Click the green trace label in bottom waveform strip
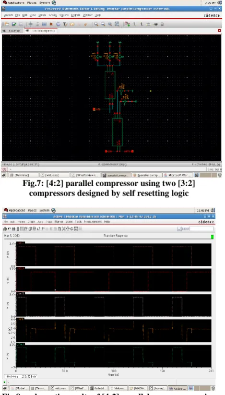 pos(20,344)
